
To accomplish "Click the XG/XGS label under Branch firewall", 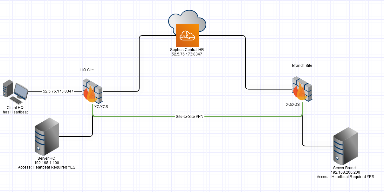I will coord(293,104).
